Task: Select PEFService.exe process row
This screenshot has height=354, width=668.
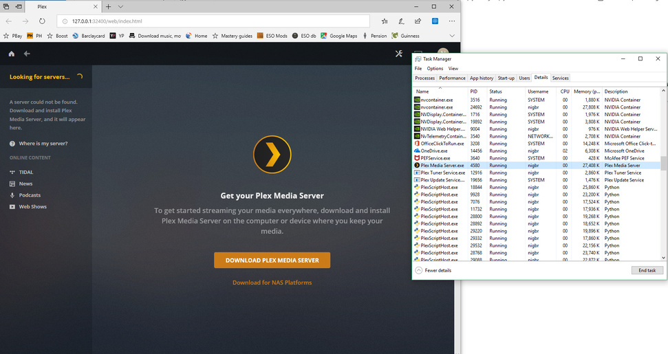Action: pos(537,158)
